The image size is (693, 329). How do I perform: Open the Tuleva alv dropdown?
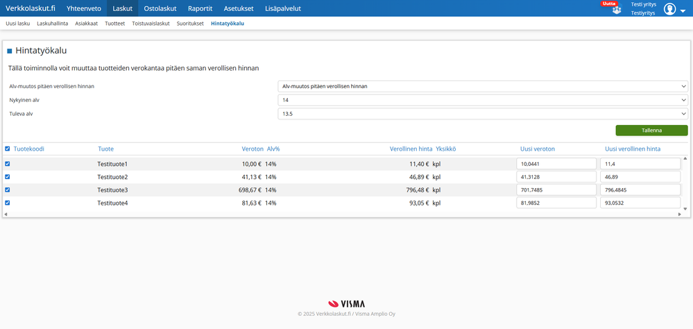pos(482,113)
